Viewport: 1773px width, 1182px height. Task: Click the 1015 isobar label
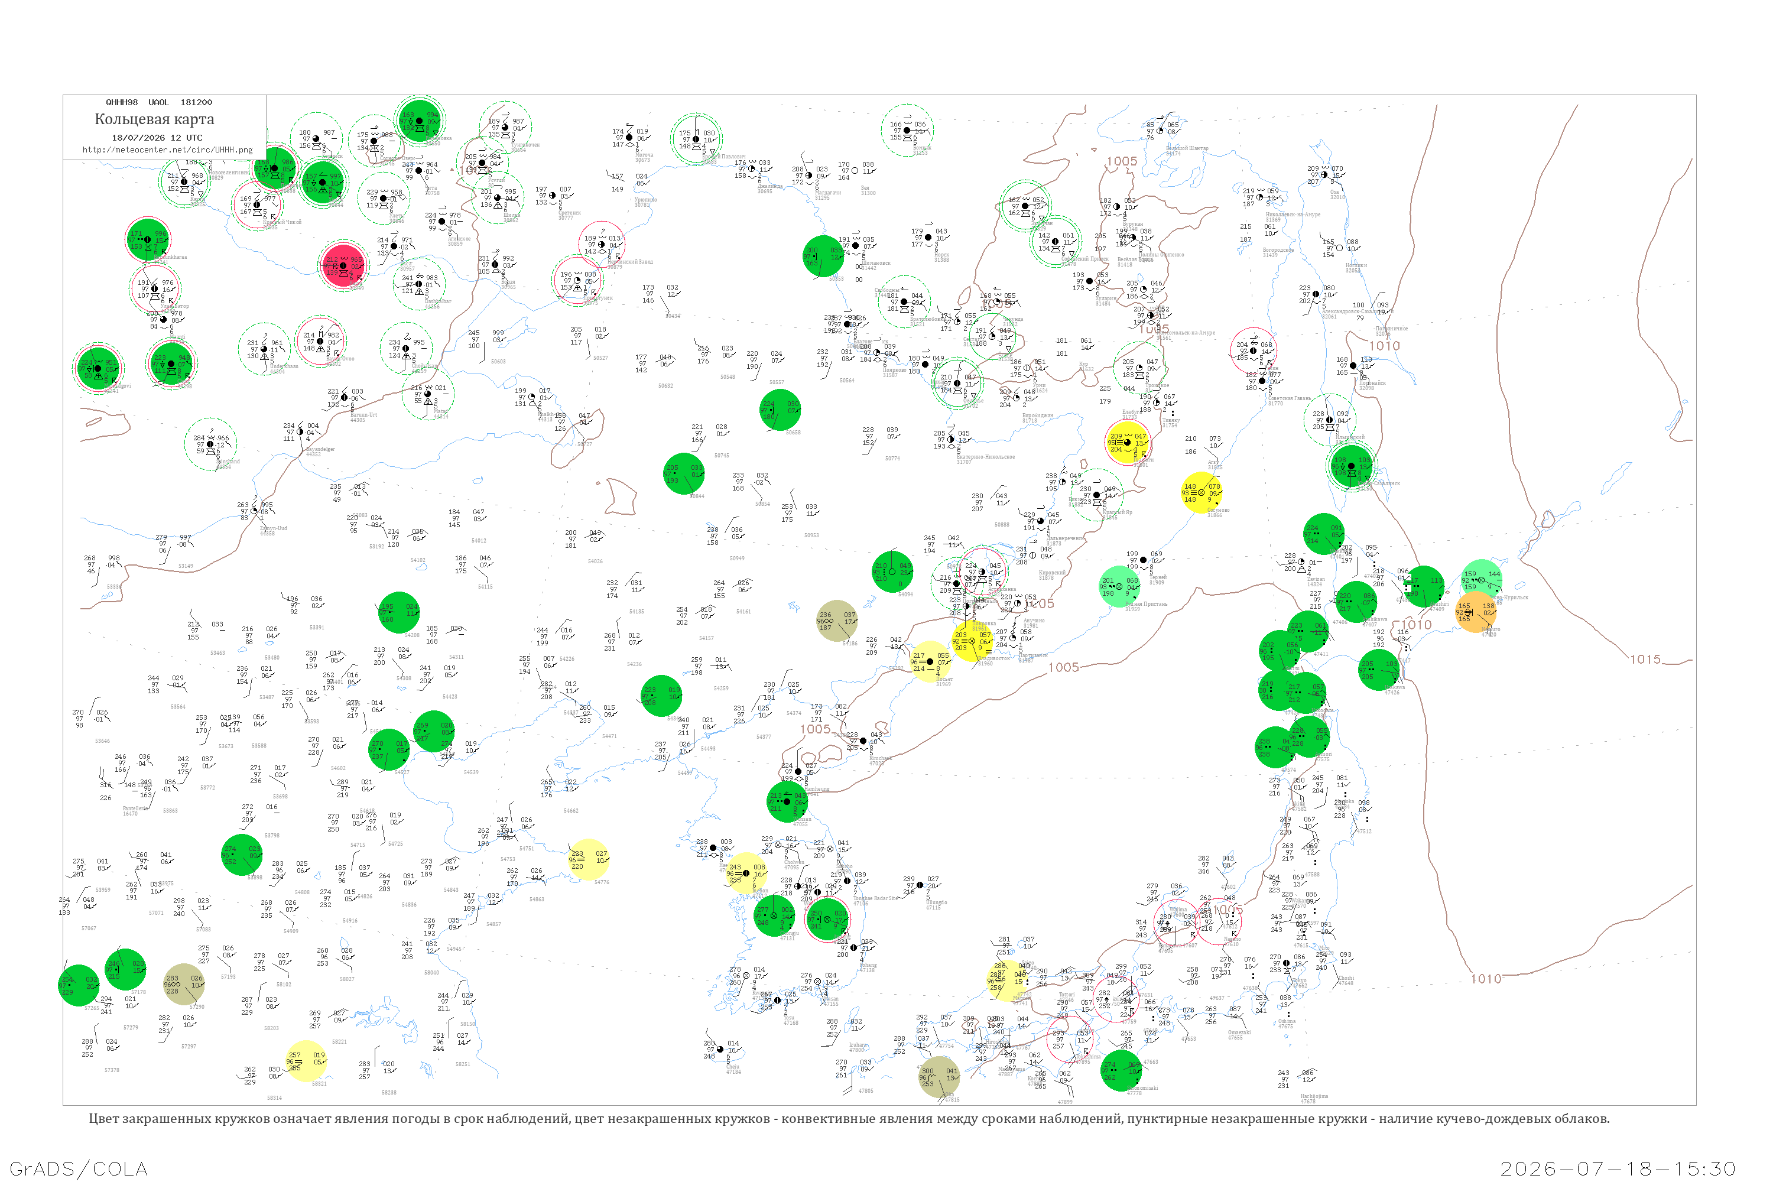(1645, 660)
